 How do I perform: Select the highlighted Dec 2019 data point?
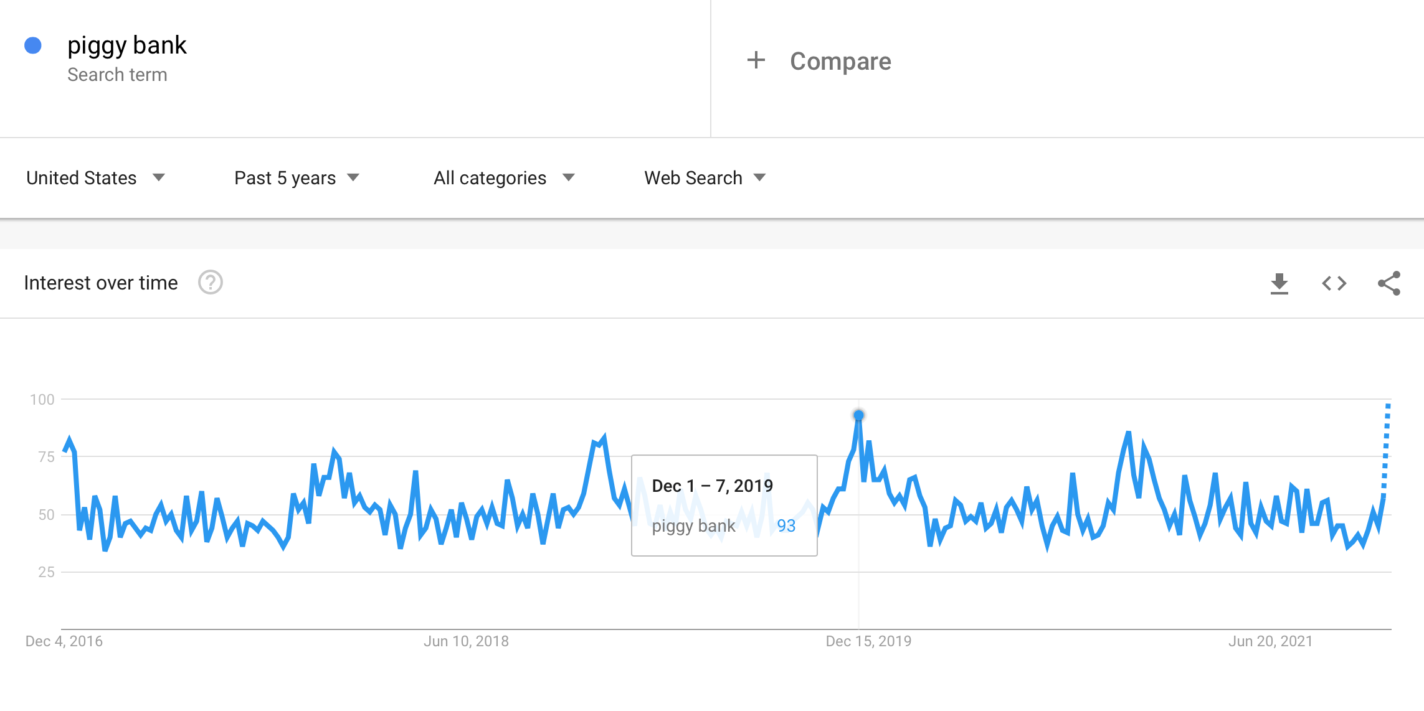(x=858, y=415)
